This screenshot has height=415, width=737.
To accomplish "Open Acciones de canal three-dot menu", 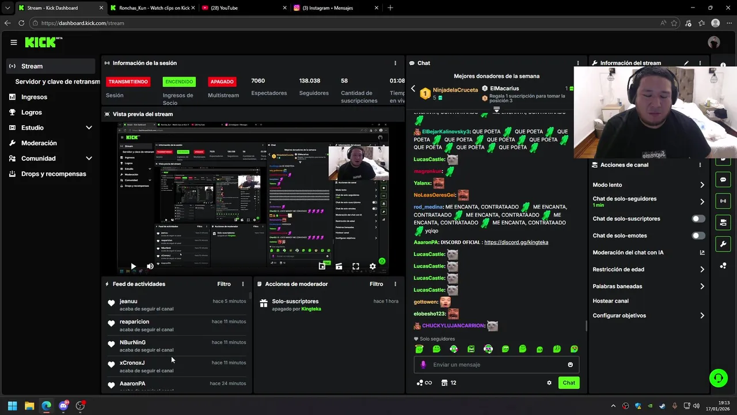I will (x=700, y=165).
